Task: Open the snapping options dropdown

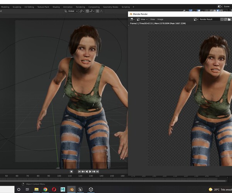Action: pos(92,11)
